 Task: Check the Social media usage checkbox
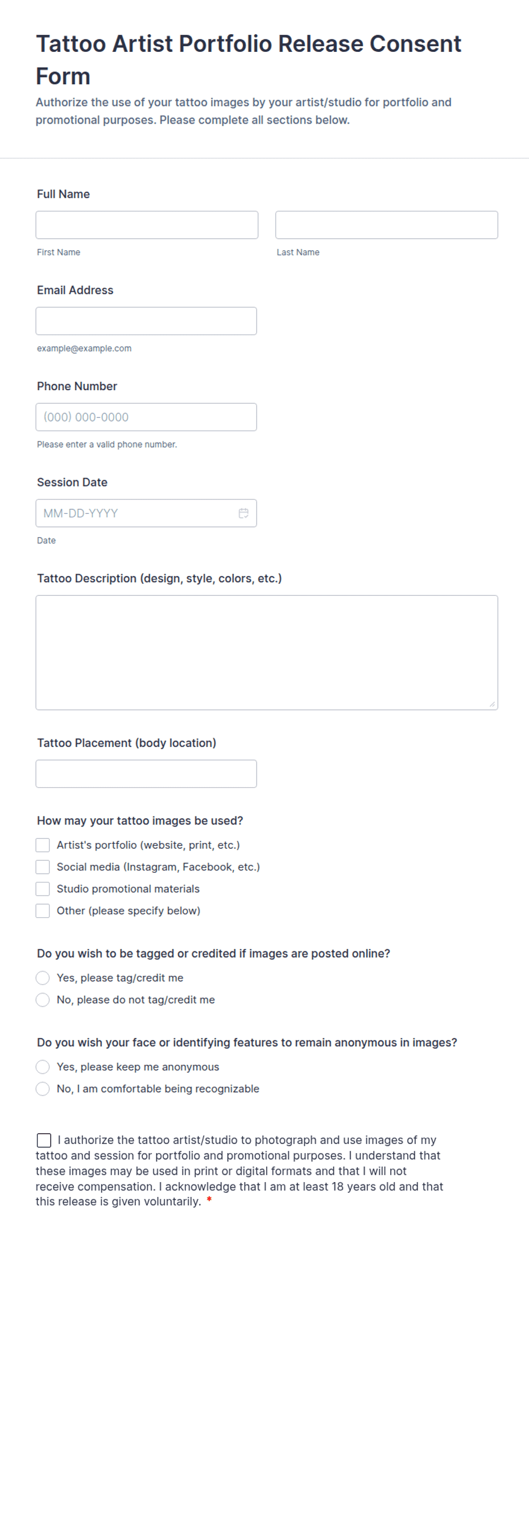tap(43, 867)
